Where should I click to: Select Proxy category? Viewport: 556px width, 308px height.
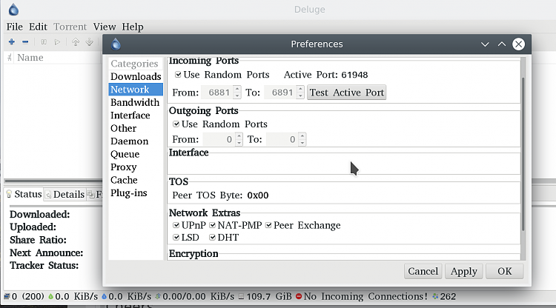coord(136,167)
